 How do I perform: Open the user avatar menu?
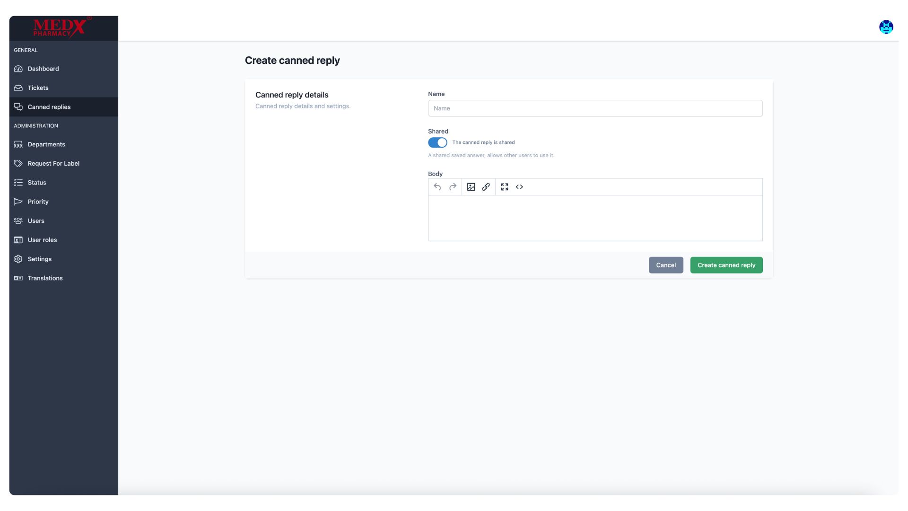click(886, 27)
